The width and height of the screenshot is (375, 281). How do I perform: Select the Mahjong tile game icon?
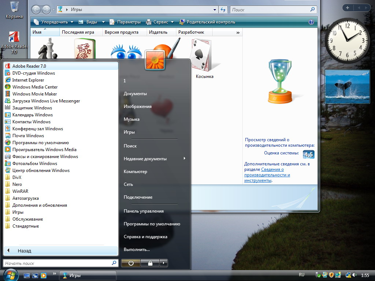tap(84, 49)
